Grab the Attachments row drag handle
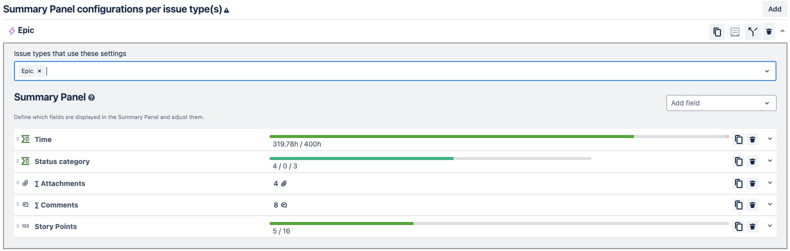 click(17, 183)
